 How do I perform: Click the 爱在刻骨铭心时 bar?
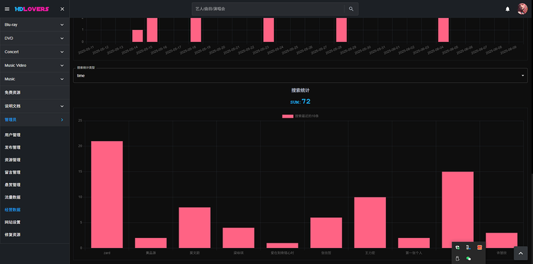coord(282,245)
